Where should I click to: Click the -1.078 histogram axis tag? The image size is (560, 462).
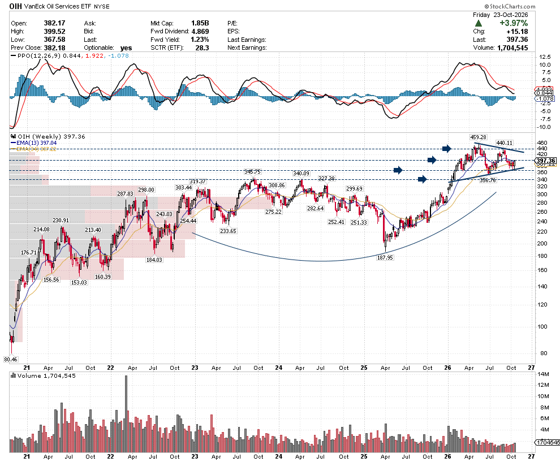545,98
